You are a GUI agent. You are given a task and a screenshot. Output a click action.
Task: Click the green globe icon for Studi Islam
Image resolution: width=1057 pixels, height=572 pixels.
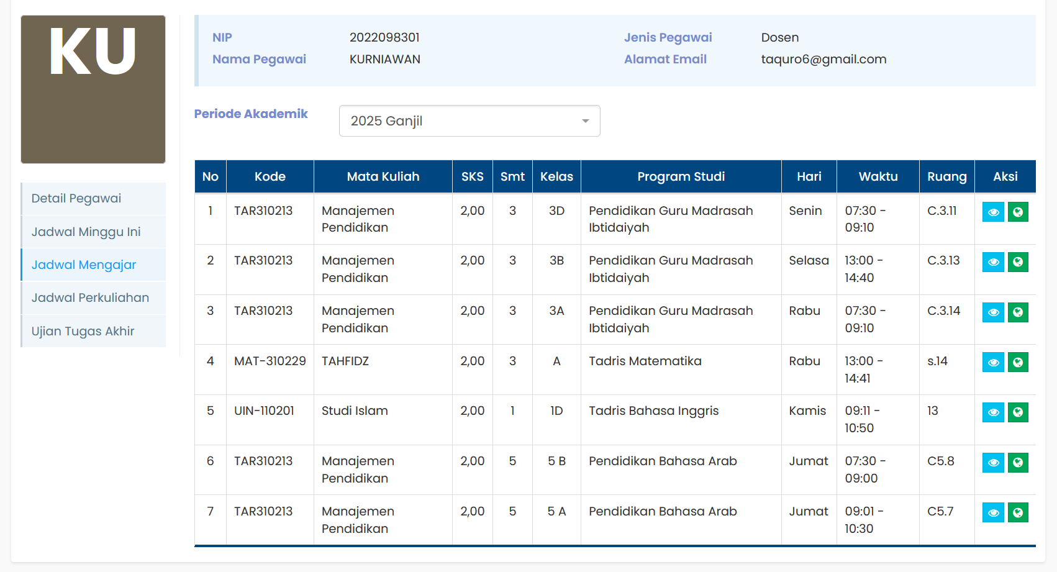[x=1017, y=412]
